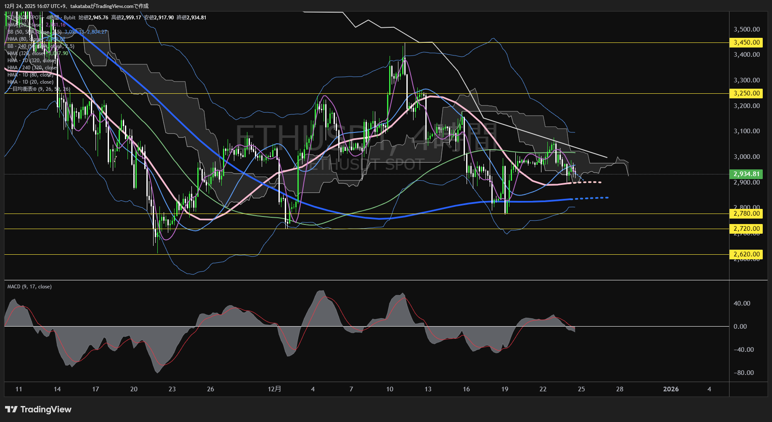Click the chart creation timestamp header text

[76, 6]
